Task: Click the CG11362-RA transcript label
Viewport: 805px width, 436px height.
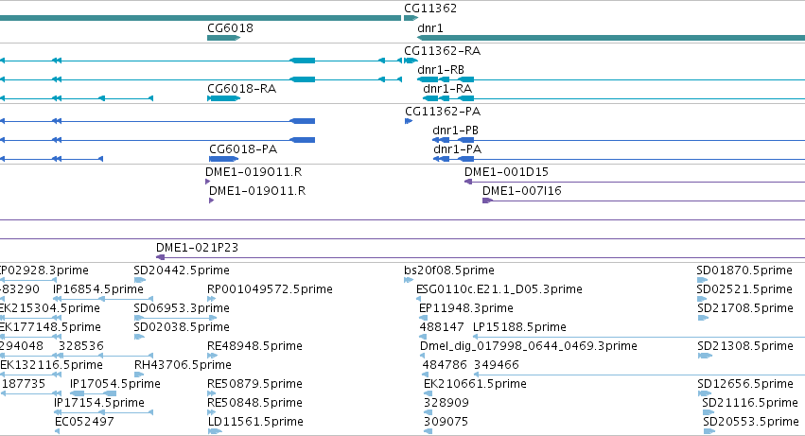Action: (x=442, y=50)
